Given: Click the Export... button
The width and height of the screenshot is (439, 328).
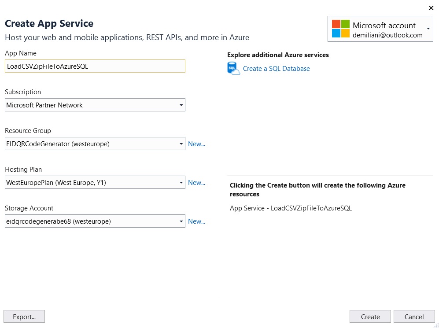Looking at the screenshot, I should click(x=24, y=316).
